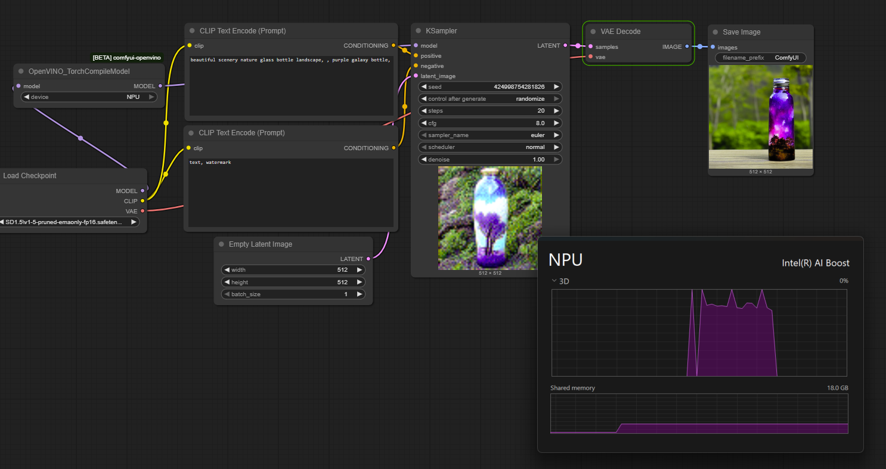Increase height with its right arrow

click(360, 282)
